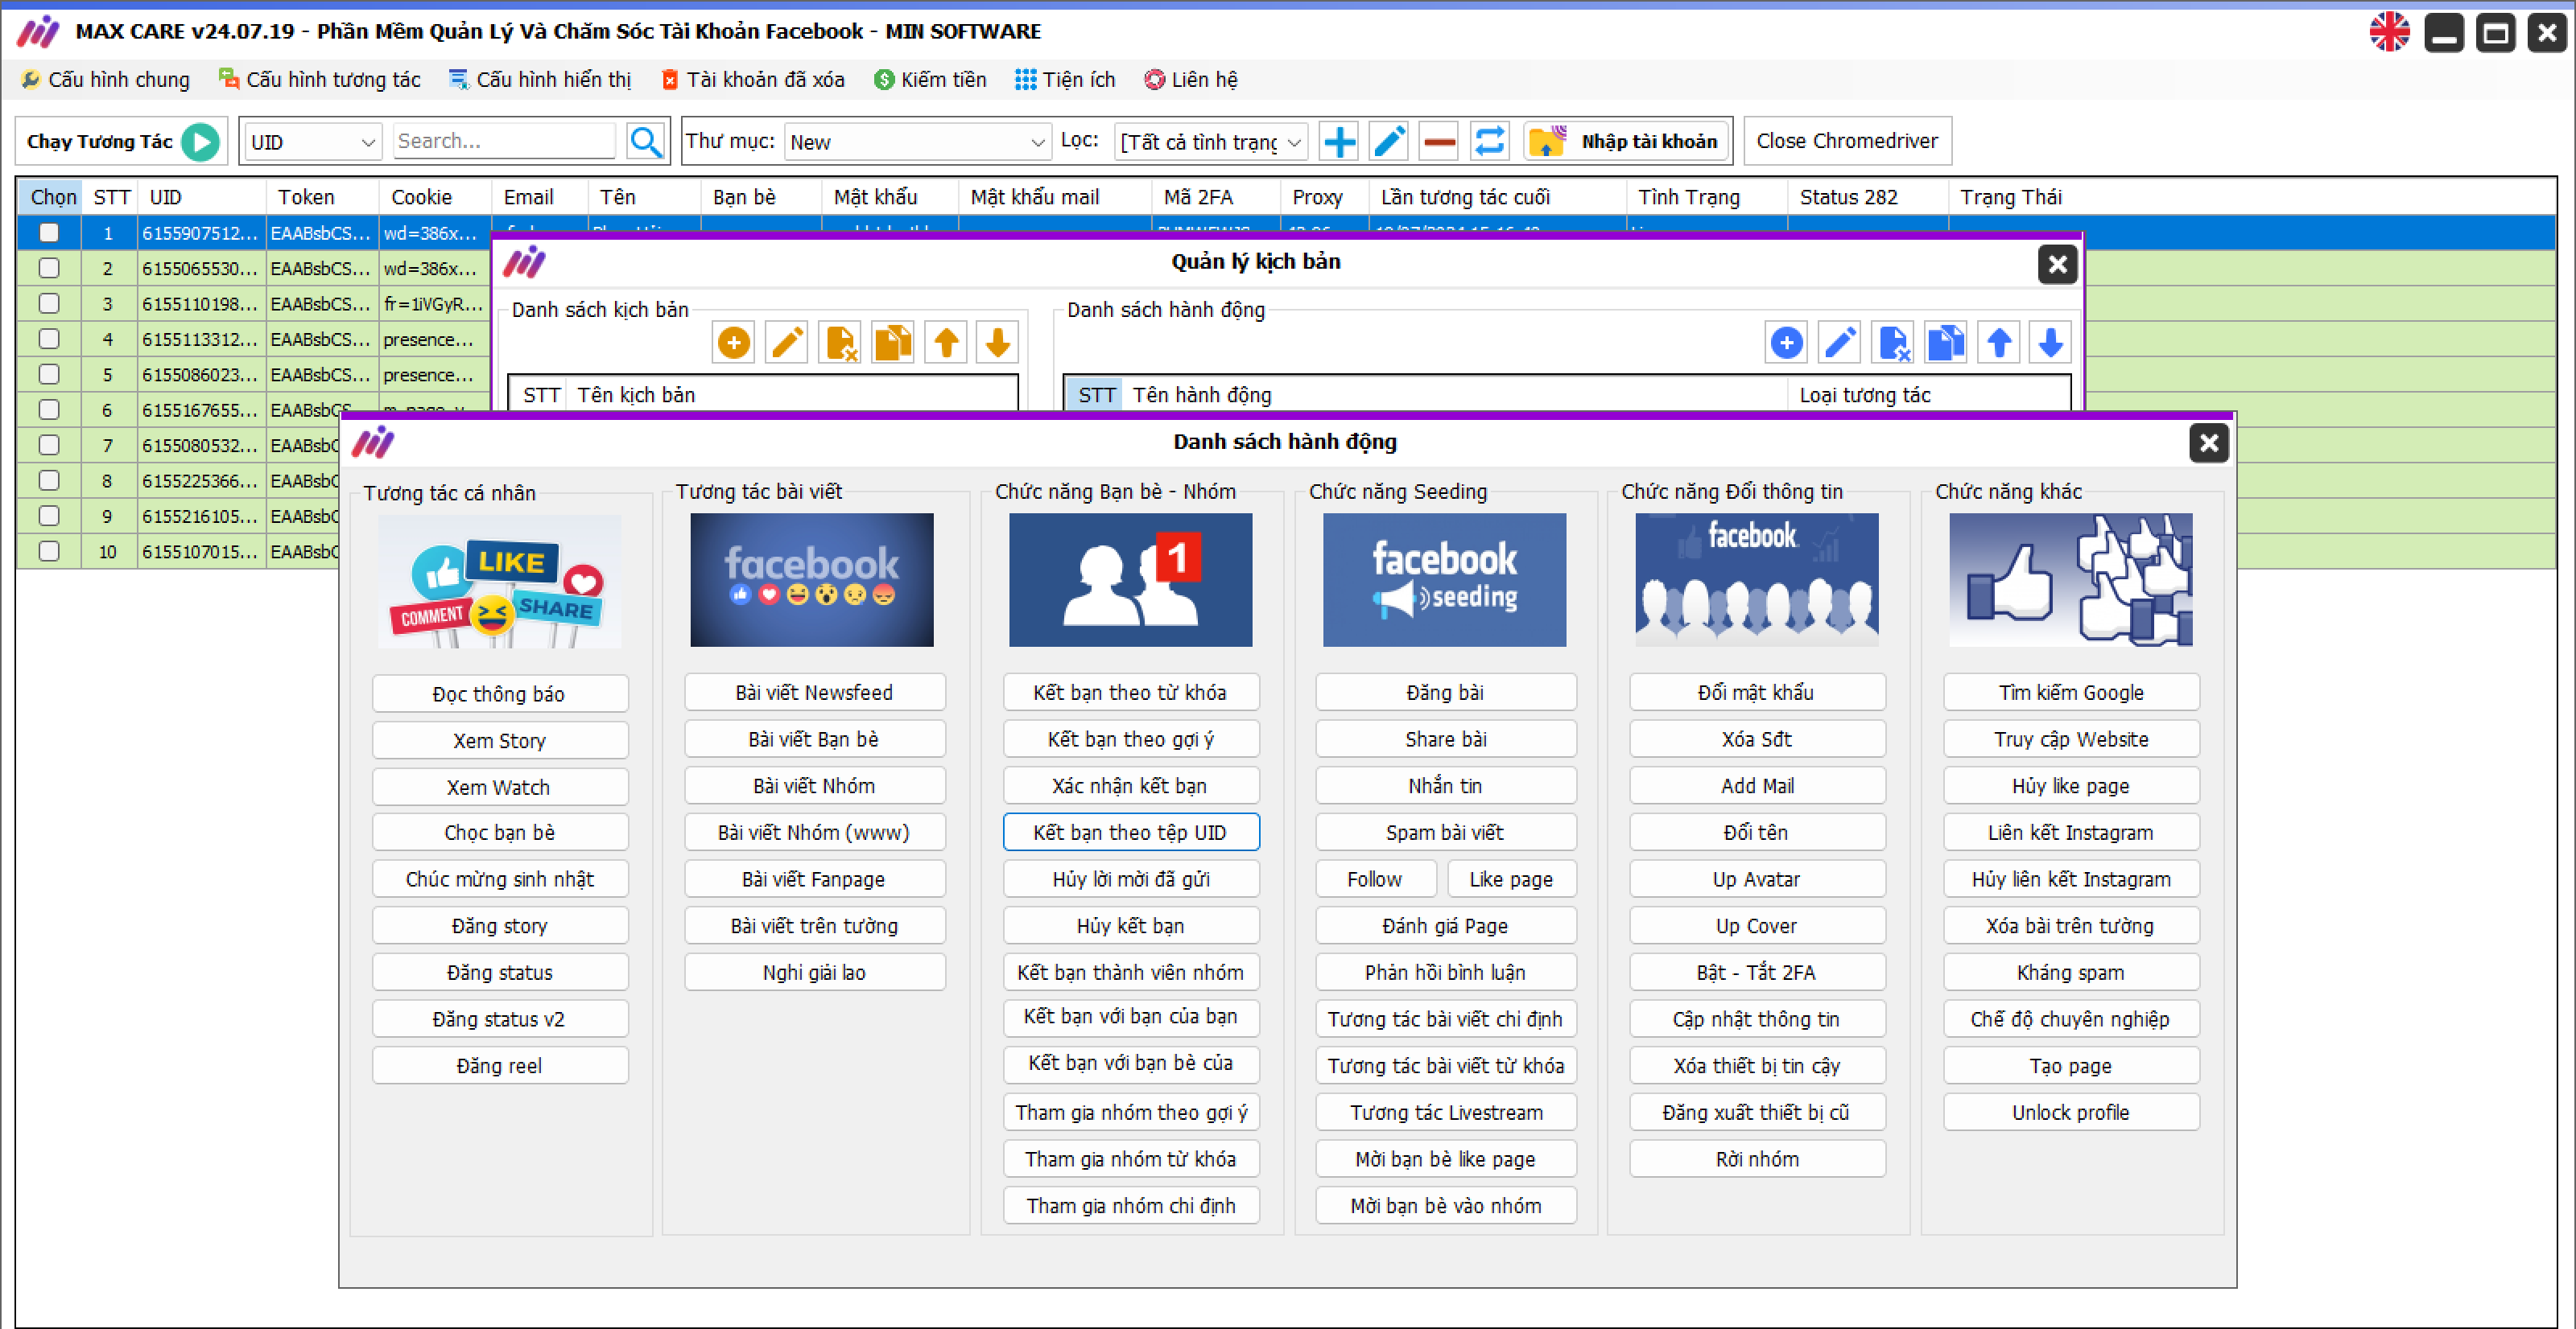
Task: Click Đăng bài in Chức năng Seeding section
Action: click(x=1445, y=692)
